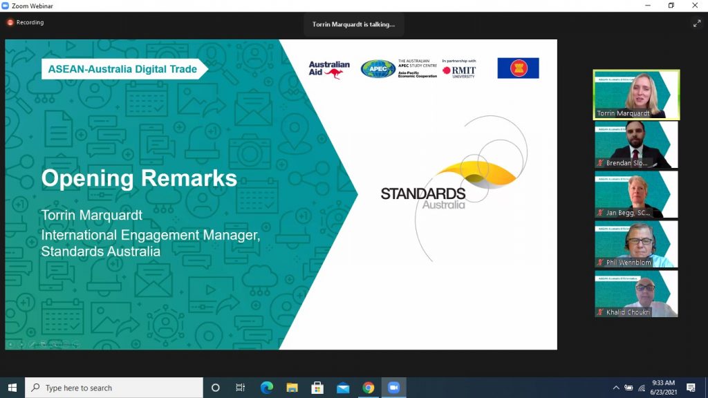The width and height of the screenshot is (708, 398).
Task: Select Torrin Marquardt's video thumbnail
Action: (636, 95)
